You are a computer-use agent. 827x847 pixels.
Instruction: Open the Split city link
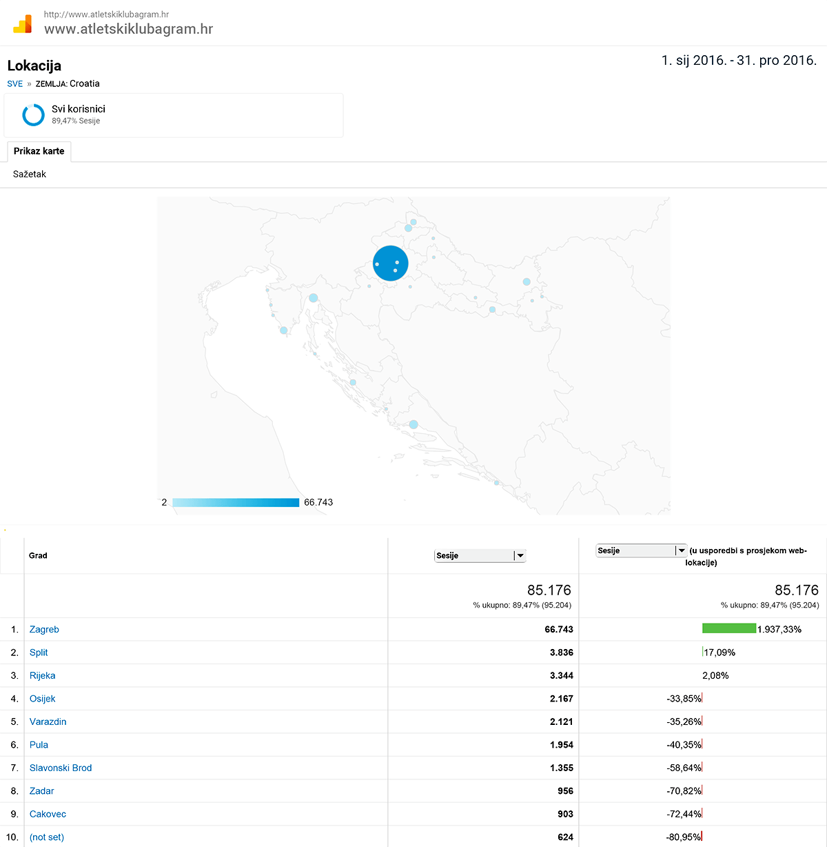39,652
